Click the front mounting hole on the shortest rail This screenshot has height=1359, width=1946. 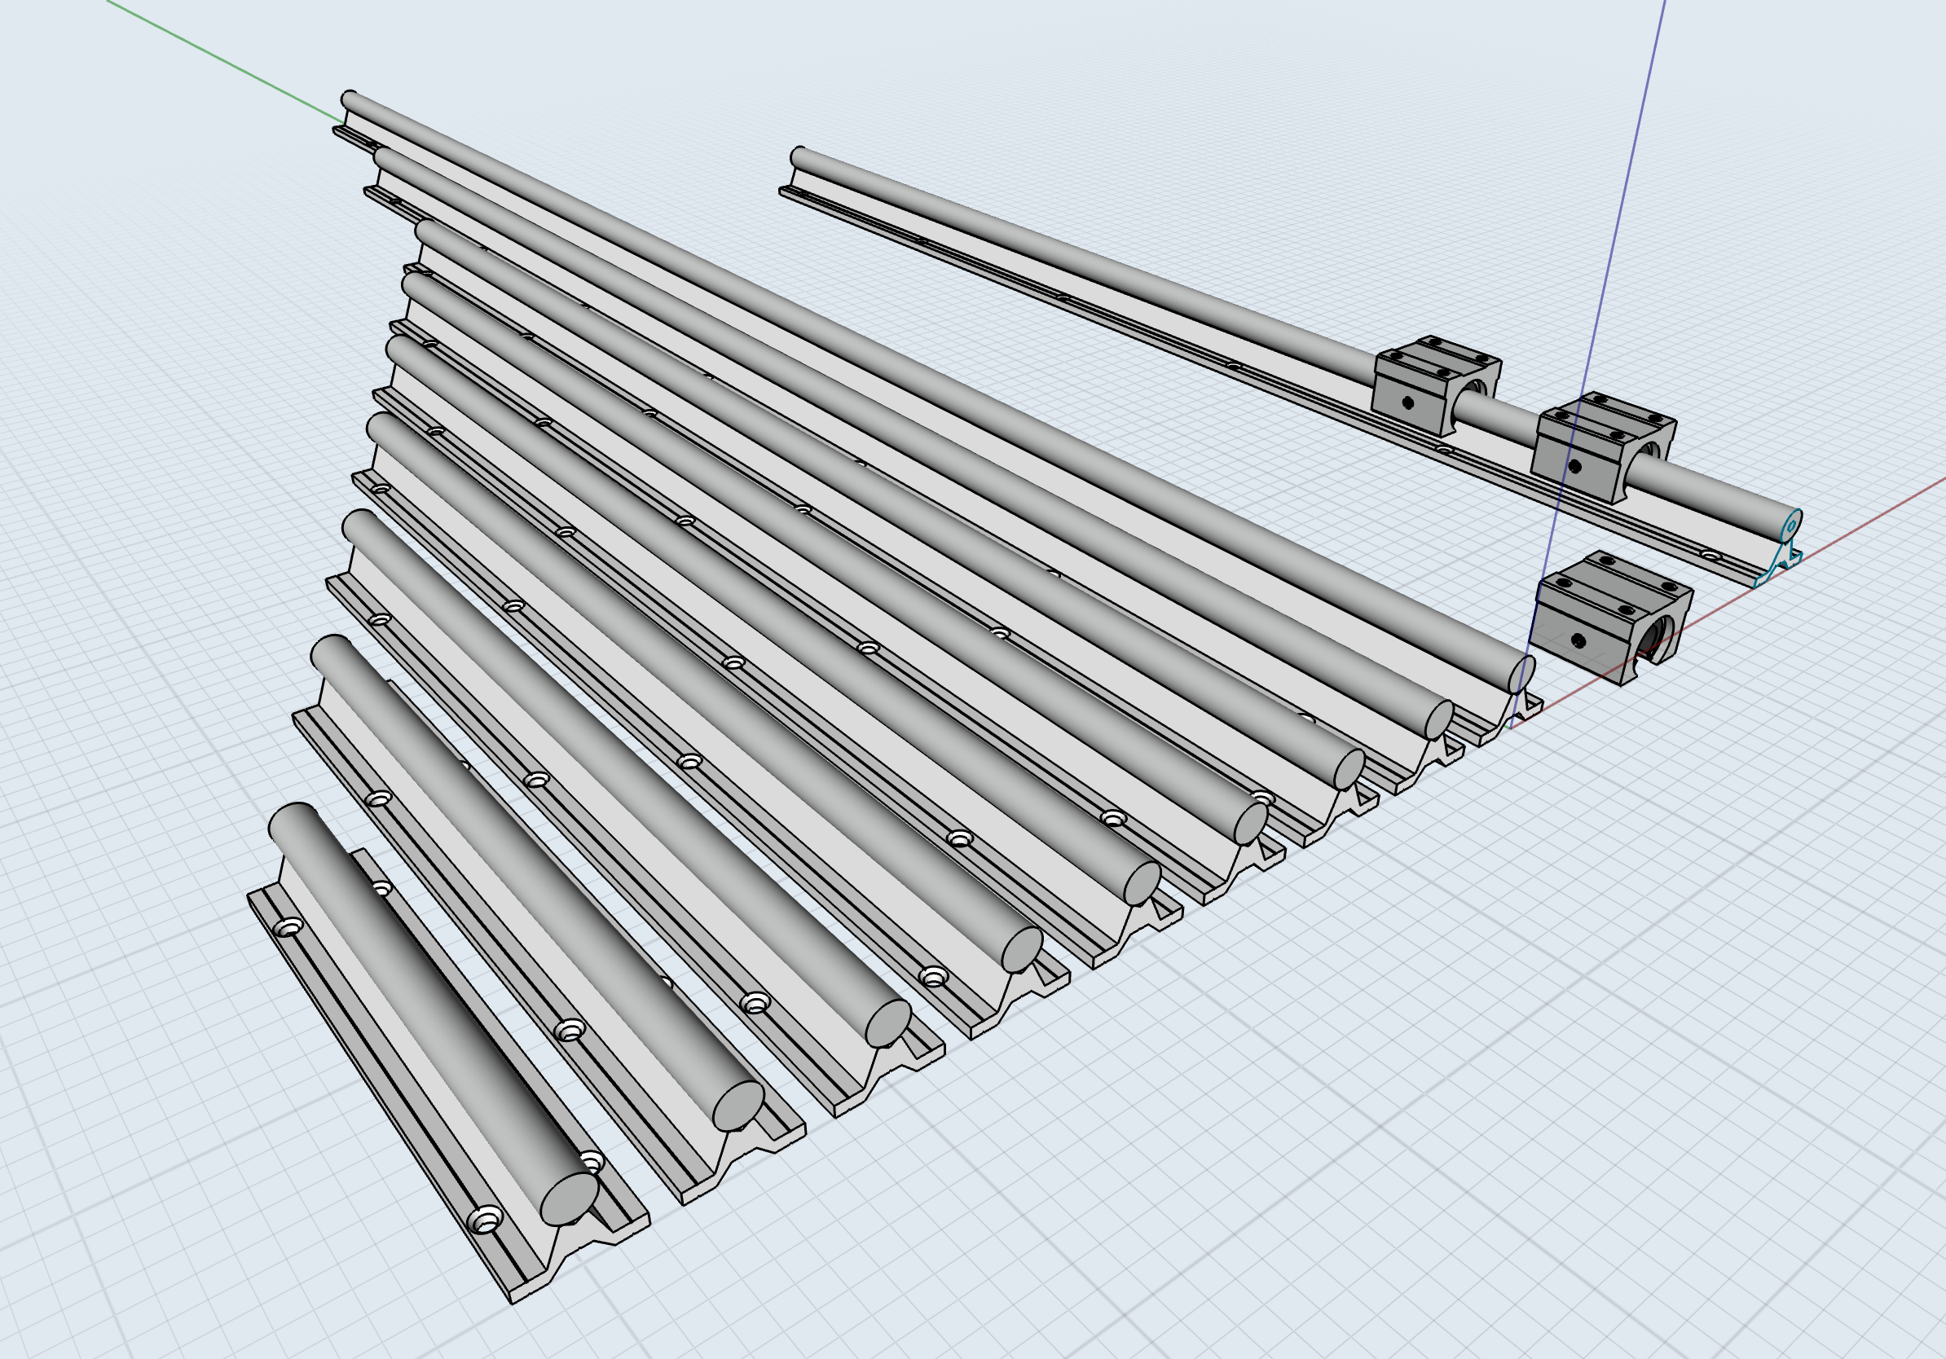click(x=486, y=1220)
